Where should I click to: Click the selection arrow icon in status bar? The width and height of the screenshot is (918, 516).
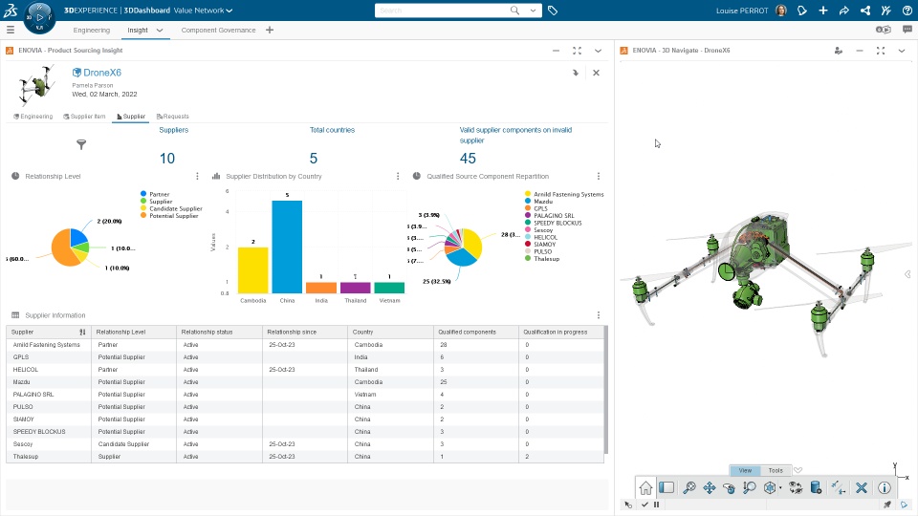point(628,505)
